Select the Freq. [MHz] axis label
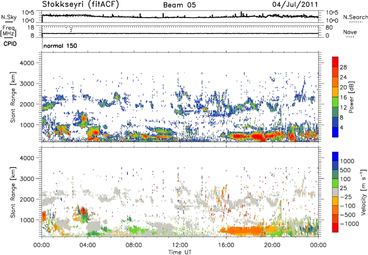 coord(8,31)
